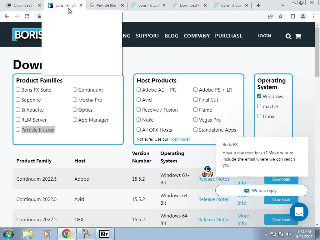
Task: Open Release Notes for Avid row
Action: pos(214,199)
